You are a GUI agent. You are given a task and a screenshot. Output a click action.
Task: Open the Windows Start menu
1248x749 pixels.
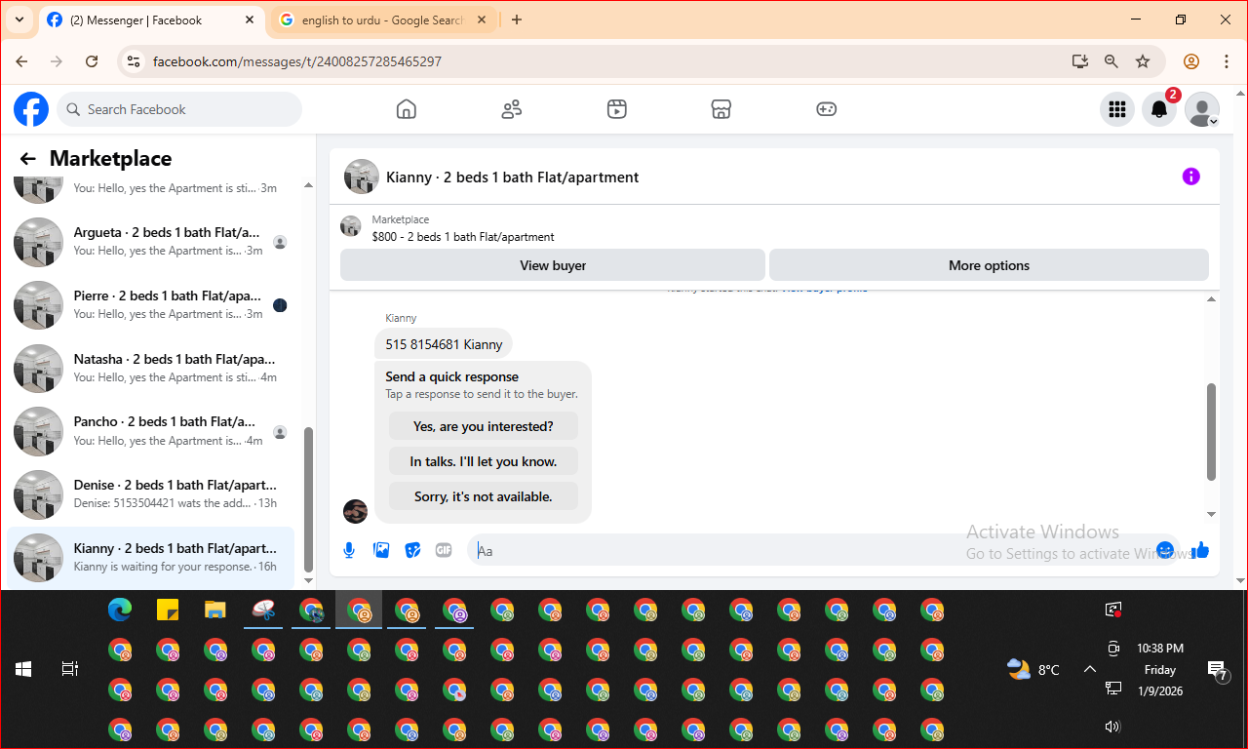pyautogui.click(x=23, y=669)
